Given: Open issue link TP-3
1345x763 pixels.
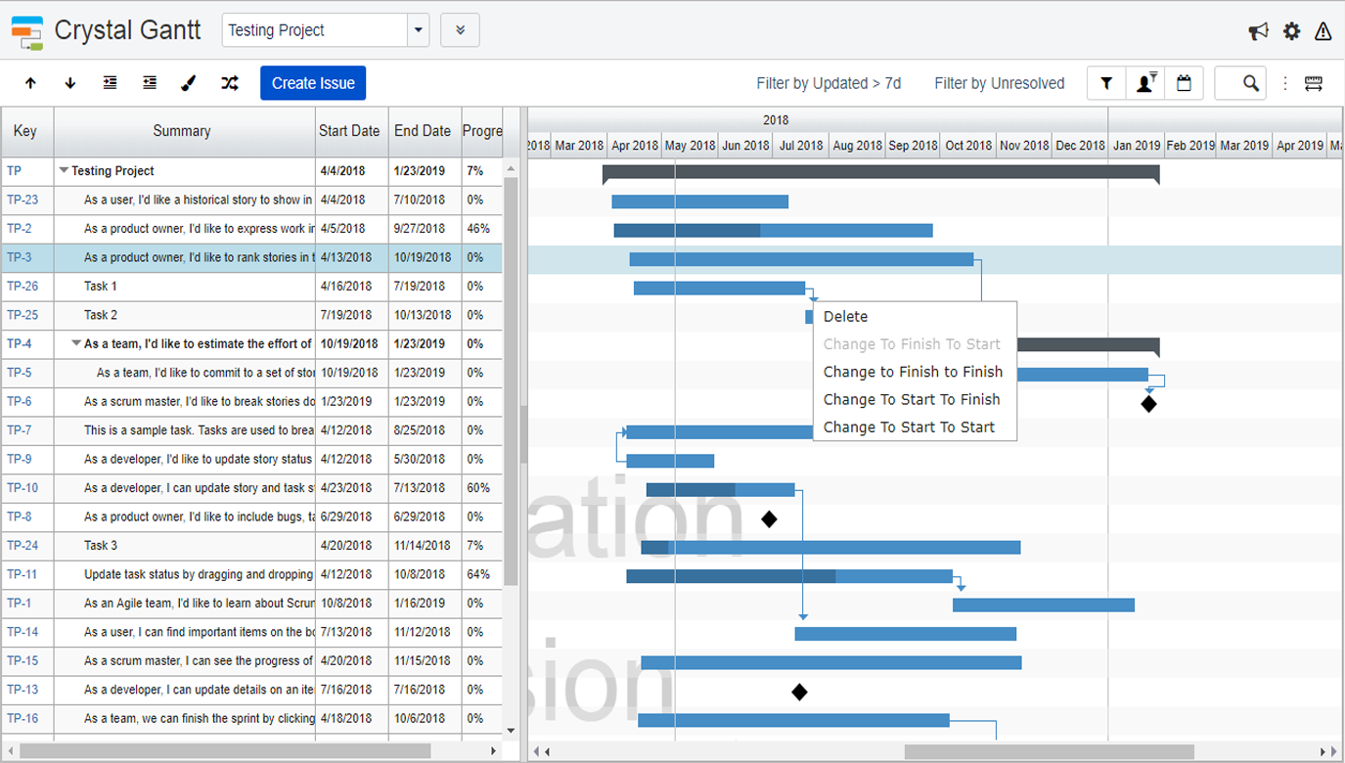Looking at the screenshot, I should click(x=19, y=257).
